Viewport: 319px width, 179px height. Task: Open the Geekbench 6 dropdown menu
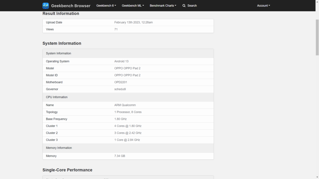pos(106,6)
